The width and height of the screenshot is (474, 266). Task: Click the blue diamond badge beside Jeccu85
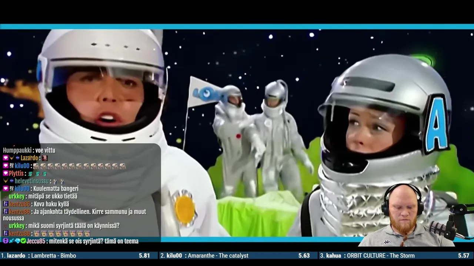pos(17,241)
